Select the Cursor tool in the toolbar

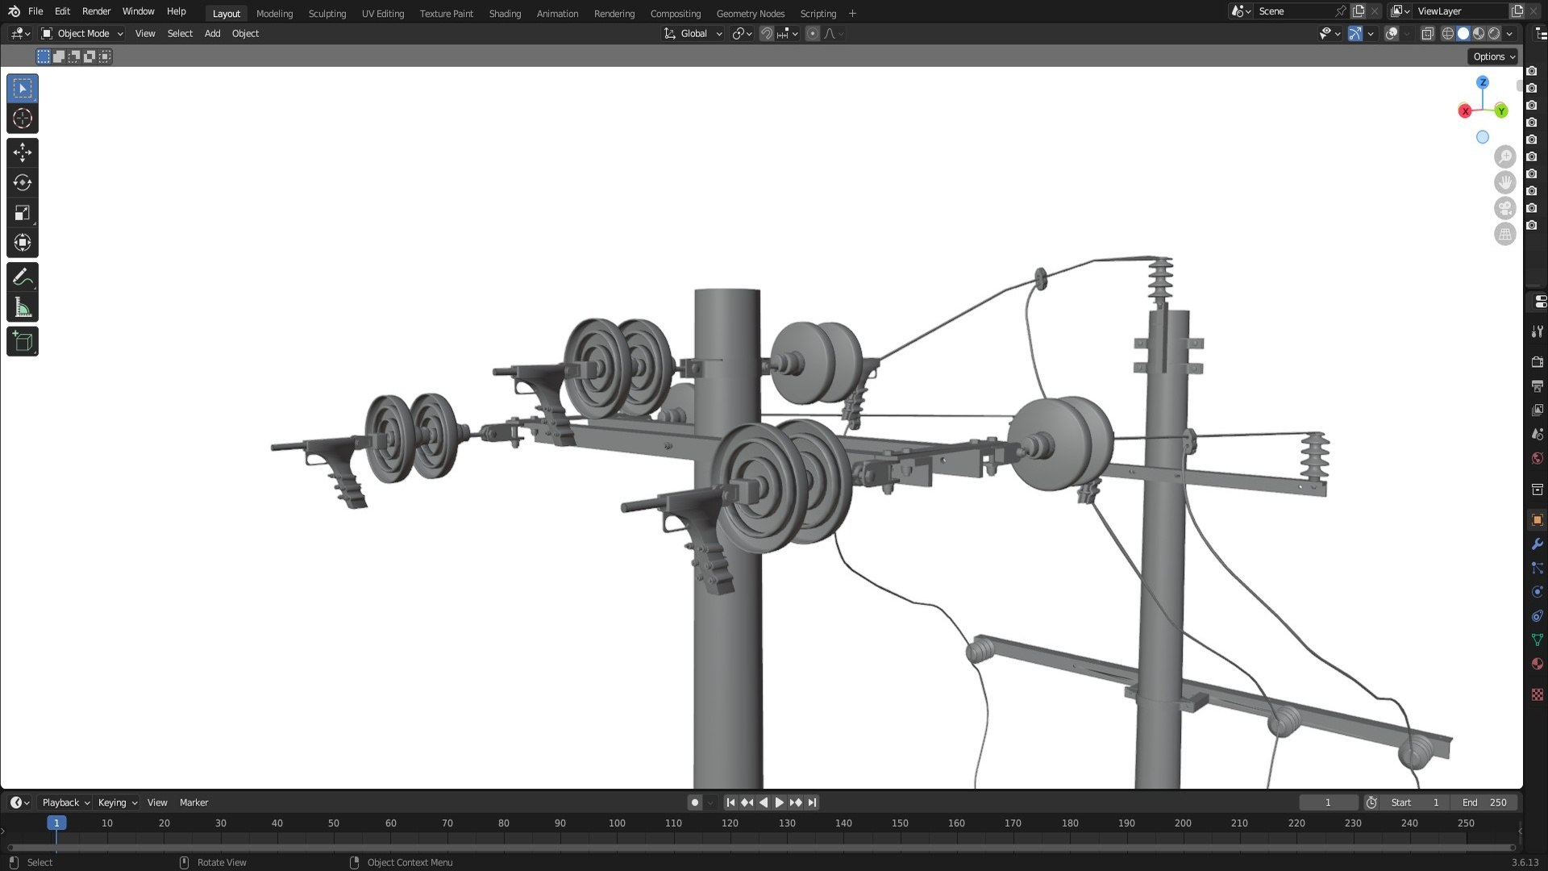(23, 119)
